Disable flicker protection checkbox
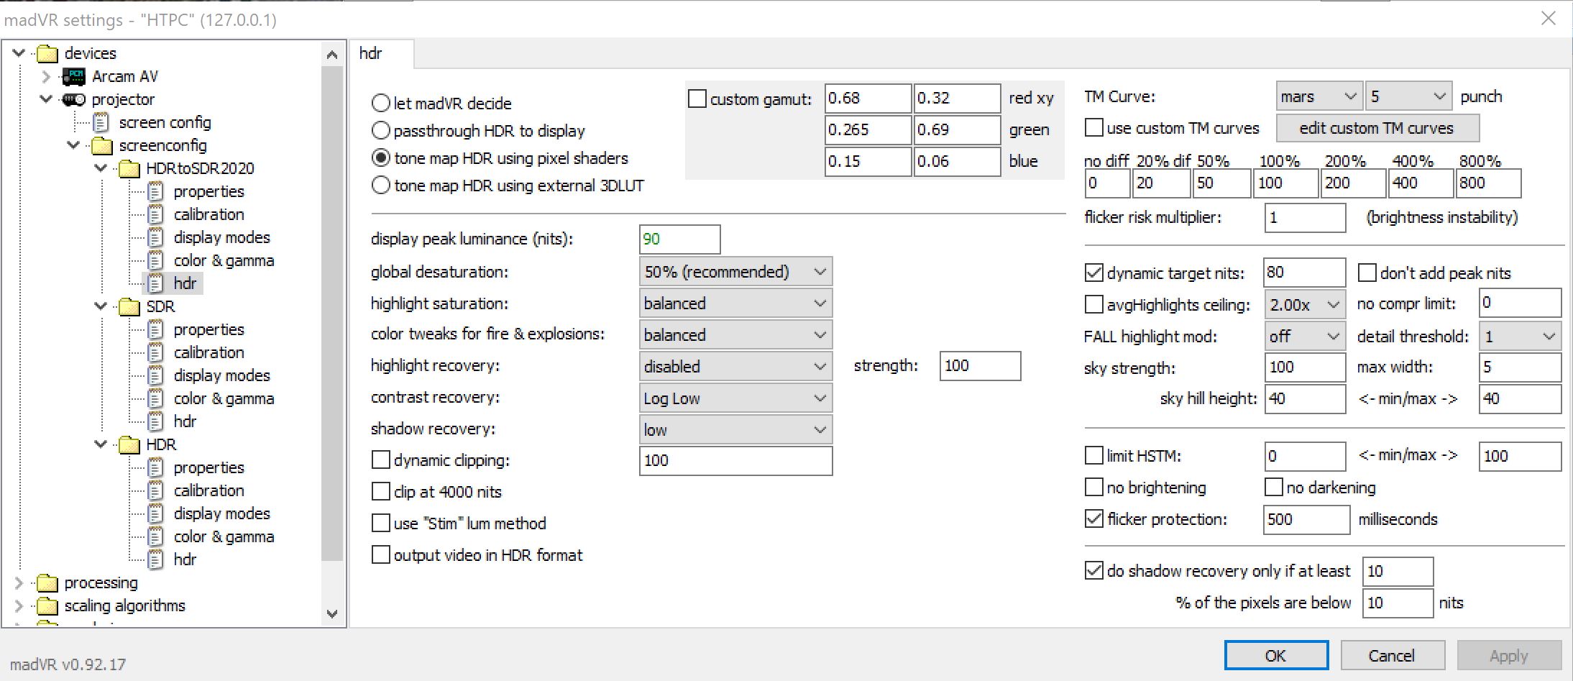 (1094, 518)
